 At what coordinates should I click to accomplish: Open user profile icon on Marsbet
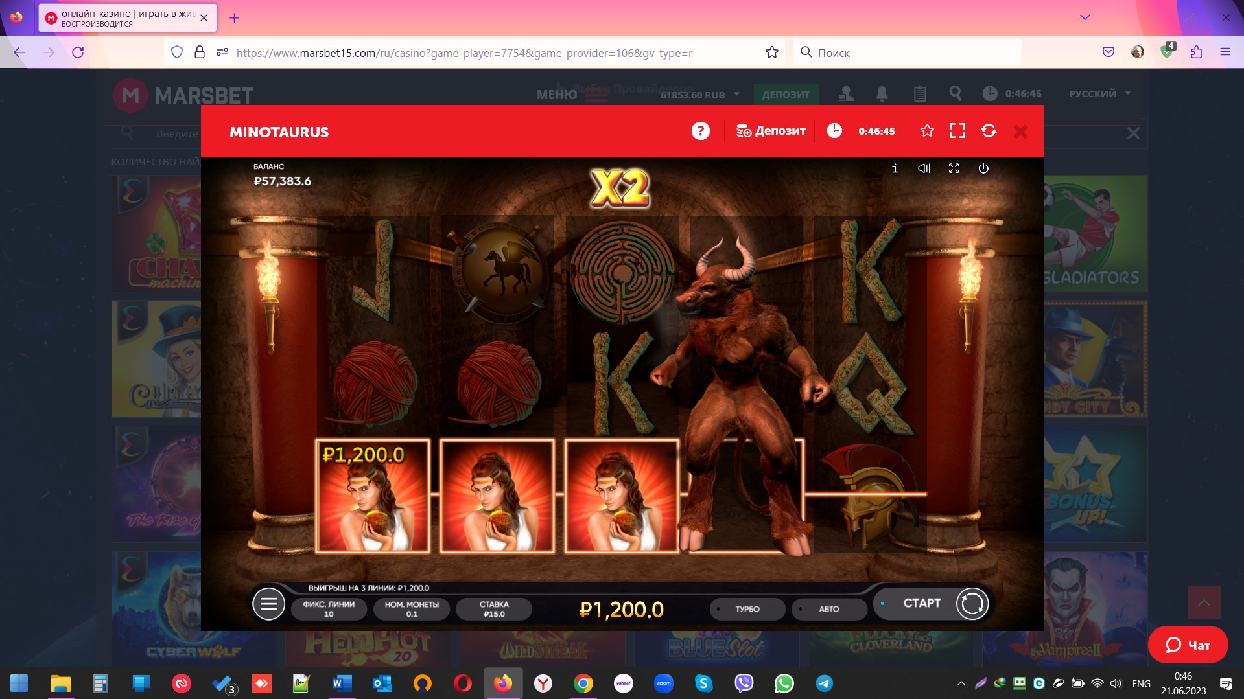(x=846, y=94)
